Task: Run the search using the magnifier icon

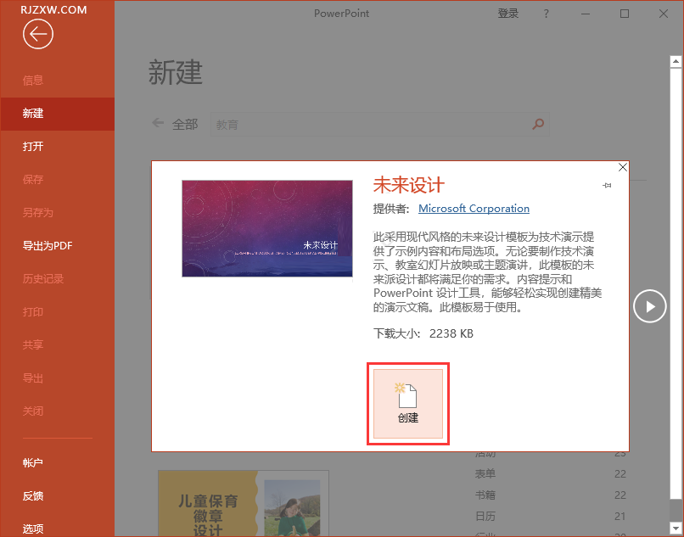Action: (538, 124)
